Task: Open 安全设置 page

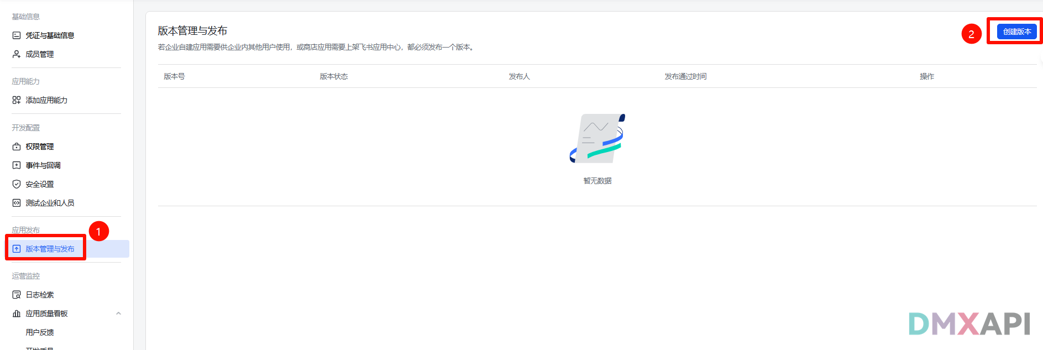Action: [x=40, y=184]
